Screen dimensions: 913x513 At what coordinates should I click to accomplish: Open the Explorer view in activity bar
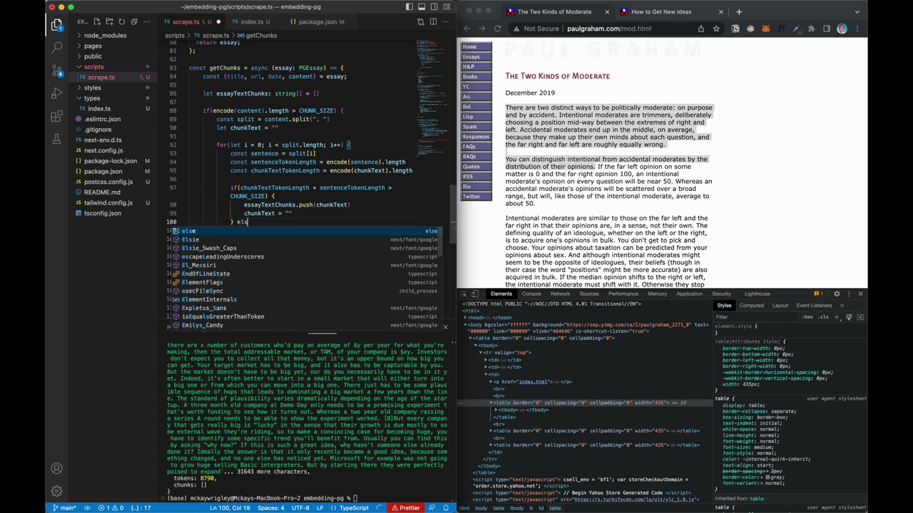(56, 25)
